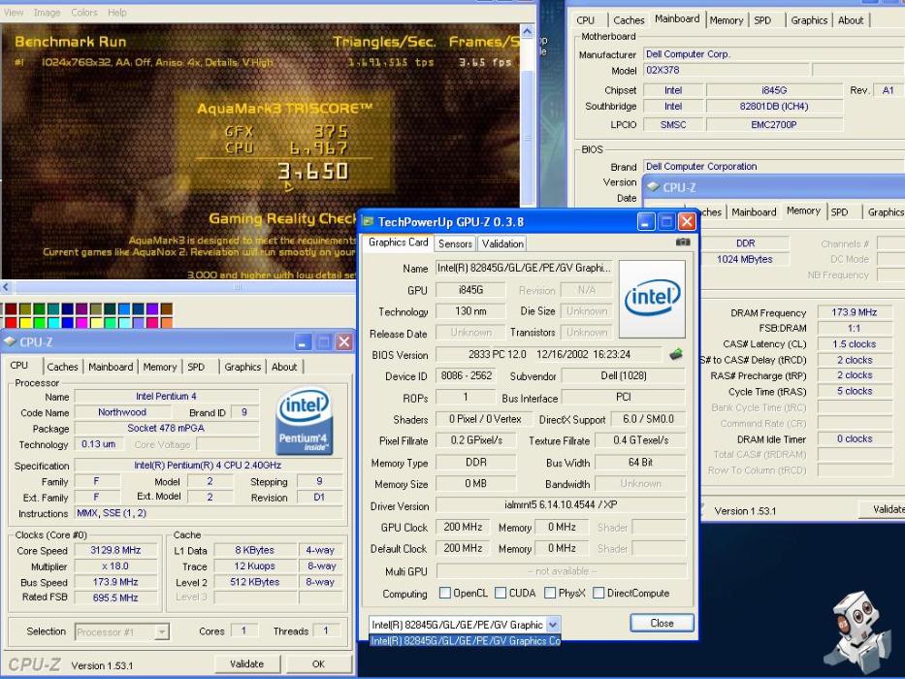
Task: Click the CAS# Latency value 1.5 clocks
Action: 855,344
